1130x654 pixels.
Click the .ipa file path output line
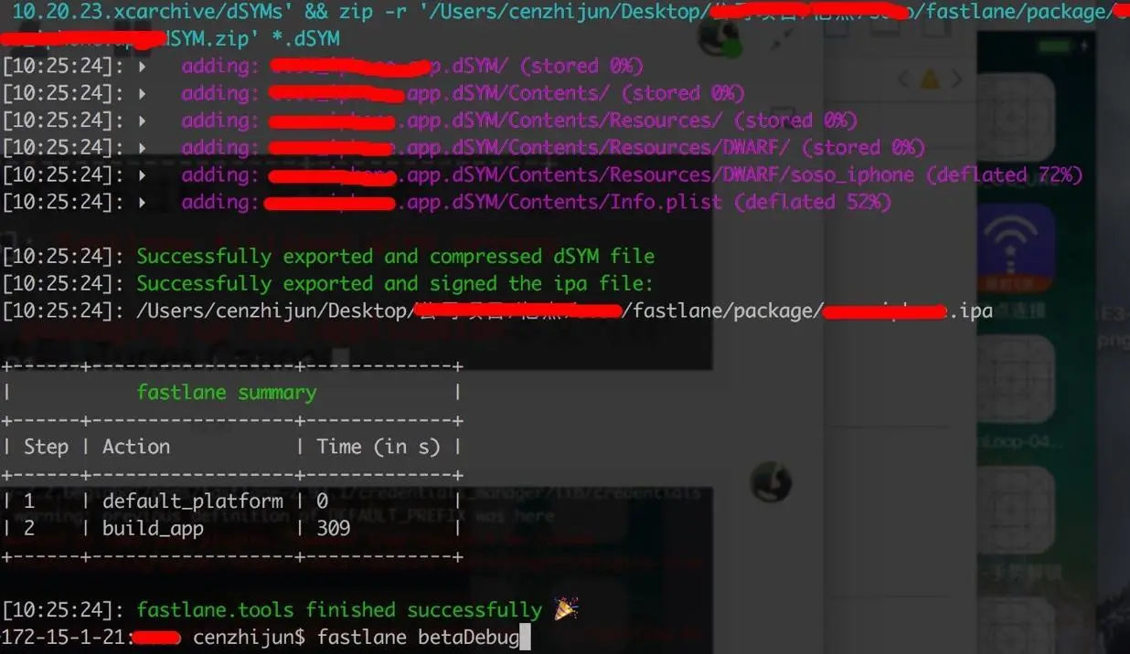496,311
